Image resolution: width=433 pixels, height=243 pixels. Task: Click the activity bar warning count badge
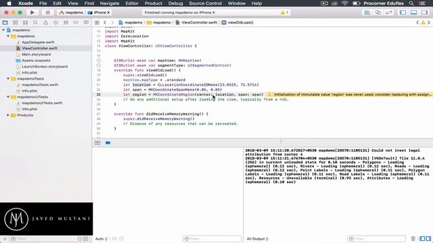click(x=284, y=12)
